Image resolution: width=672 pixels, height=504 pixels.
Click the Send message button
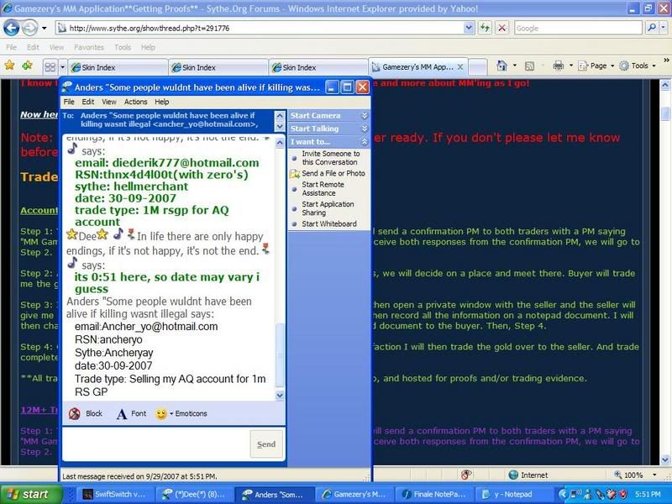pos(266,444)
